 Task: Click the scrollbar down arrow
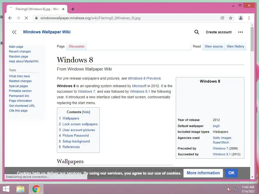click(x=252, y=177)
